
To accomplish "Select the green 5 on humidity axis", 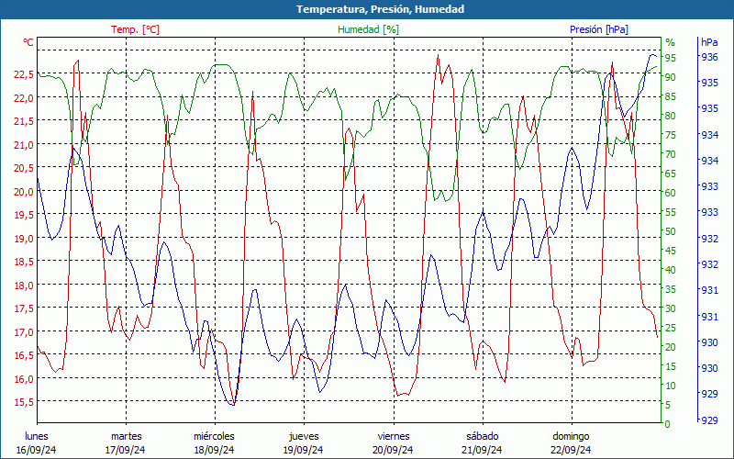I will (x=668, y=405).
